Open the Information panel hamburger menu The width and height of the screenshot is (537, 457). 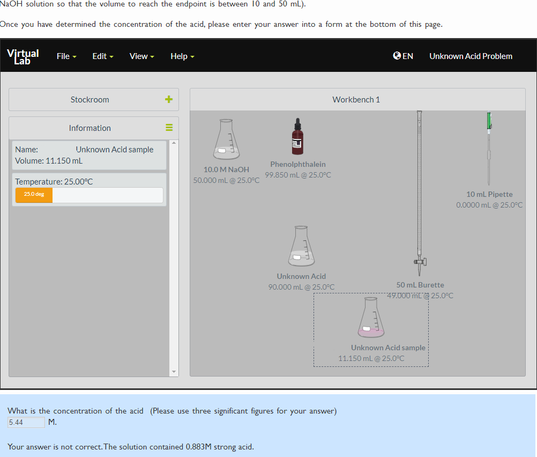tap(169, 128)
